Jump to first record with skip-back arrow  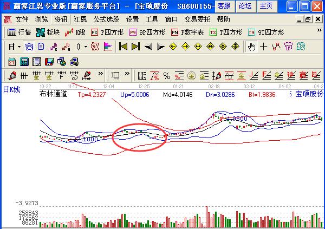122,47
